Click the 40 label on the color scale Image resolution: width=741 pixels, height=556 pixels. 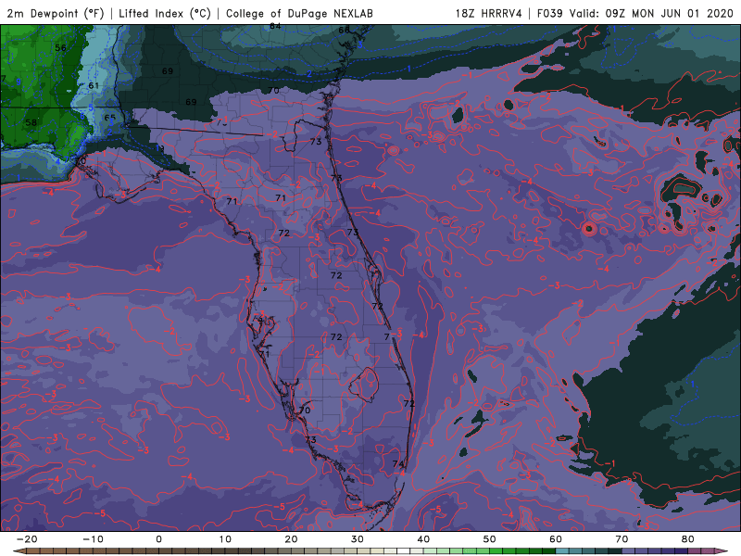coord(423,539)
